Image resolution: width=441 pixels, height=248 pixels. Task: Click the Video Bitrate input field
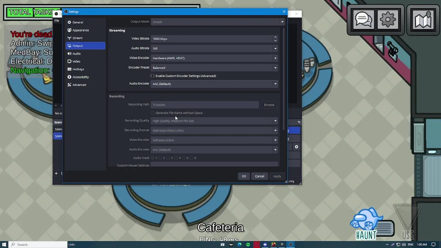point(212,39)
